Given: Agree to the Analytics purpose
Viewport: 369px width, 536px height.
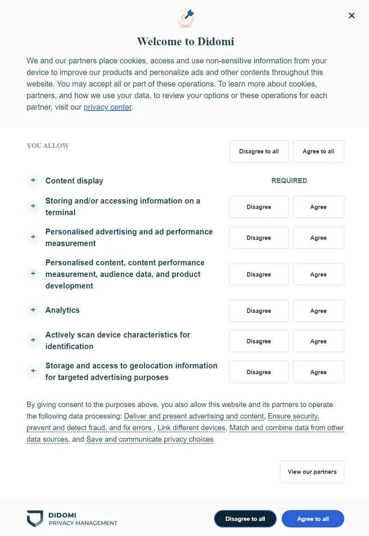Looking at the screenshot, I should (x=318, y=310).
